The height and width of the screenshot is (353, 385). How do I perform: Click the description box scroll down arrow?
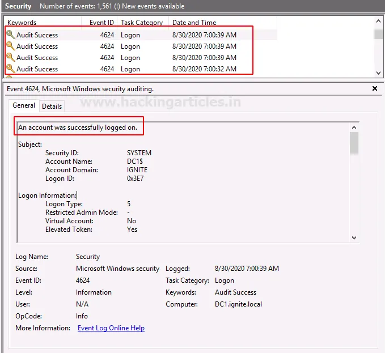coord(354,238)
